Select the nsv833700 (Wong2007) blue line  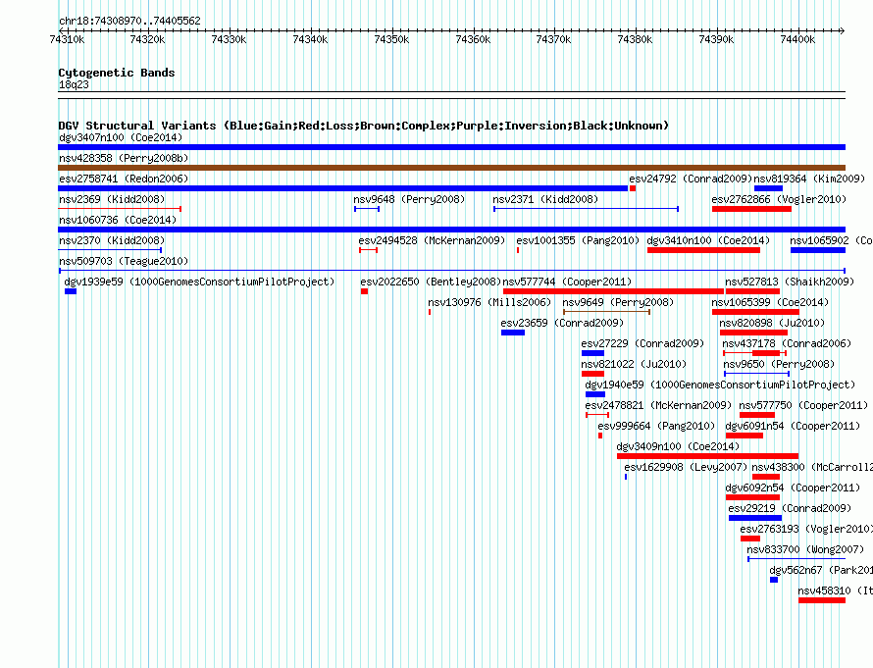pos(796,559)
